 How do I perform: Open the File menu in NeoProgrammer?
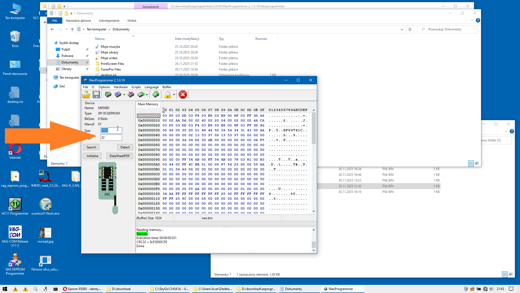[86, 87]
